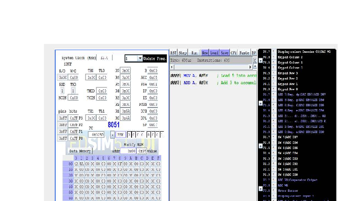Viewport: 357px width, 201px height.
Task: Click the Data Memory button
Action: tap(80, 151)
